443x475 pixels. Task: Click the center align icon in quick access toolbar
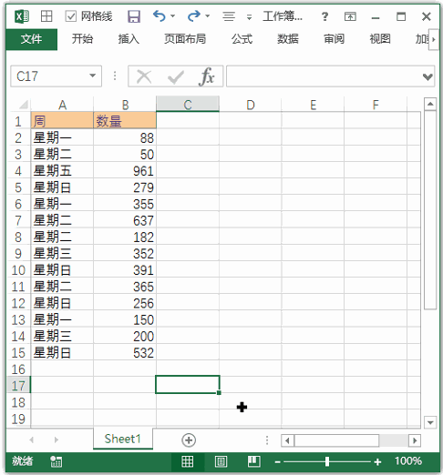(x=229, y=16)
